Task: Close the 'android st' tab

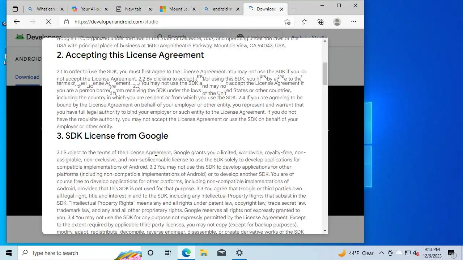Action: point(238,9)
